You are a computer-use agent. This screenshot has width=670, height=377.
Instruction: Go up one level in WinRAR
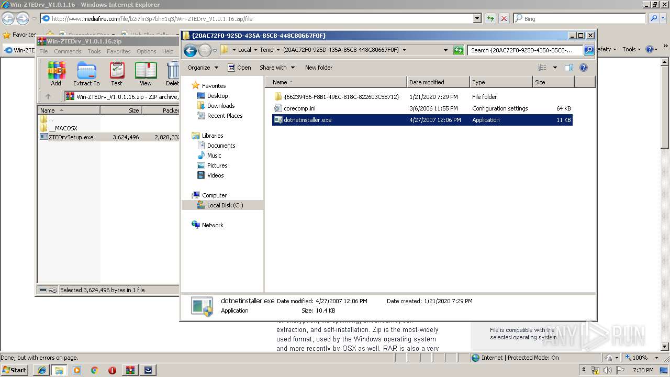[48, 96]
